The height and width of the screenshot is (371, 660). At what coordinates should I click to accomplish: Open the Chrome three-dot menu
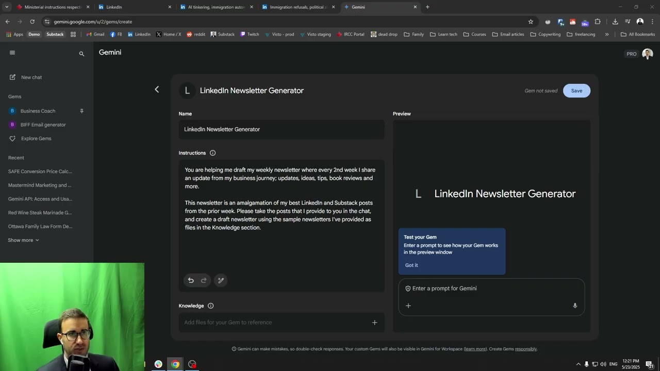pyautogui.click(x=652, y=22)
